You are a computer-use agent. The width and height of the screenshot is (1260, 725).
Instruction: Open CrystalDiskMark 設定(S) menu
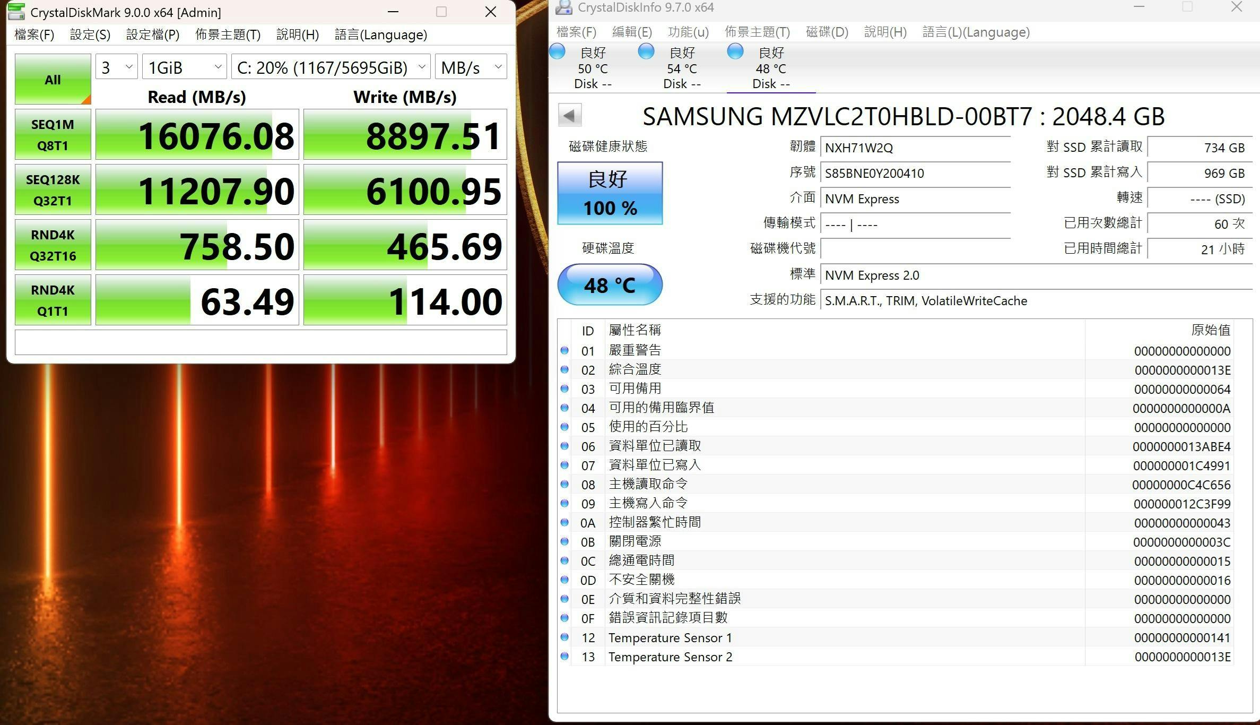pos(90,34)
